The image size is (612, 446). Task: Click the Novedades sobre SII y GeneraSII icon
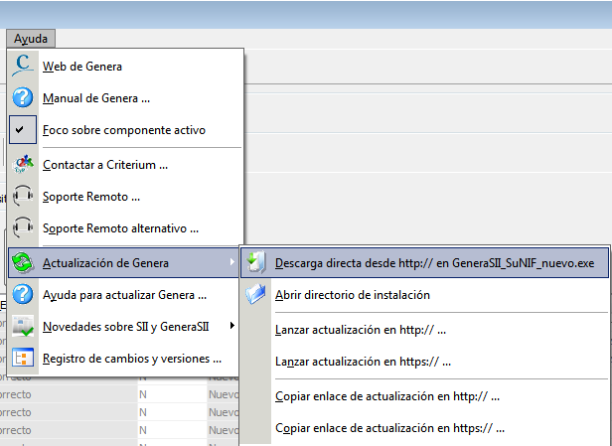click(23, 326)
